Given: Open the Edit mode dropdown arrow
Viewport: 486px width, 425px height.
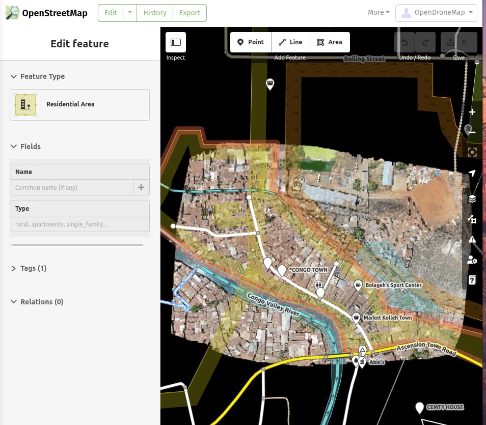Looking at the screenshot, I should pyautogui.click(x=128, y=13).
